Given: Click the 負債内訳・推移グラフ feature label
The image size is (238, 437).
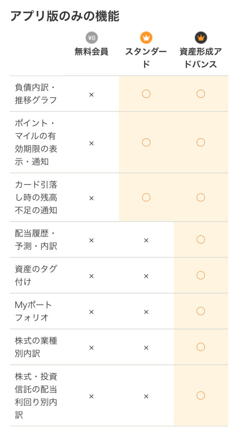Looking at the screenshot, I should (36, 94).
